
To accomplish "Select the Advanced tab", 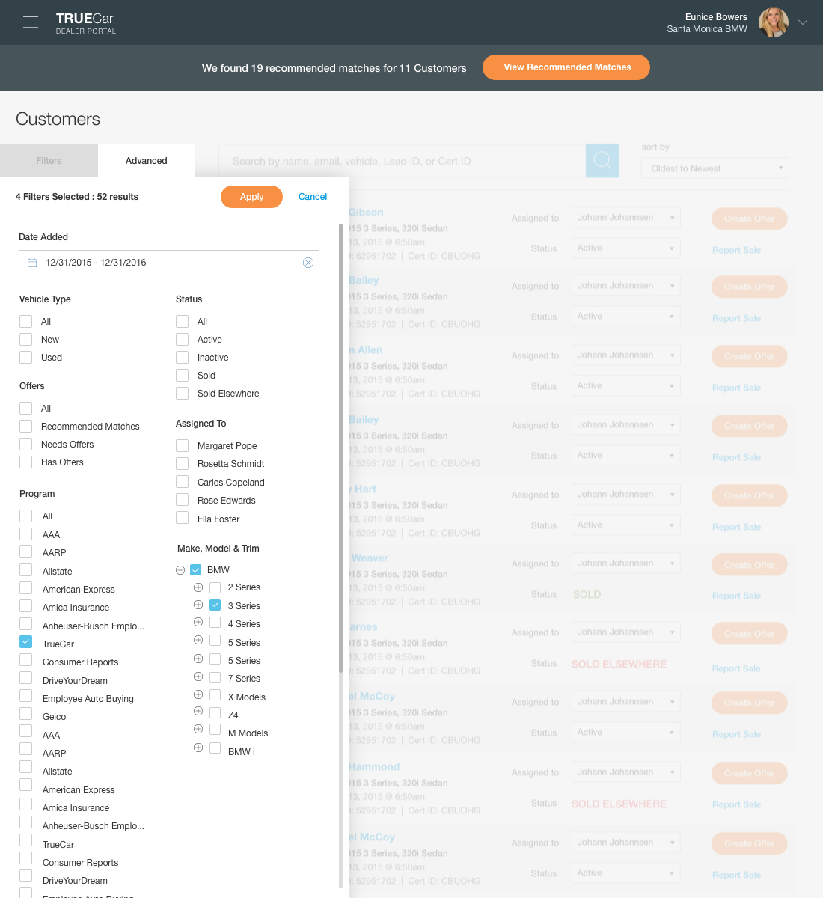I will click(x=146, y=160).
